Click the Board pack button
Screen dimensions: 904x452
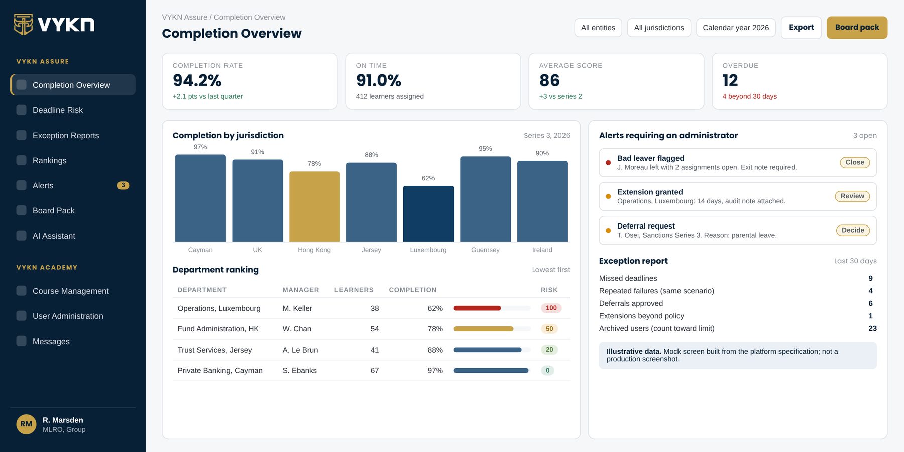(857, 28)
